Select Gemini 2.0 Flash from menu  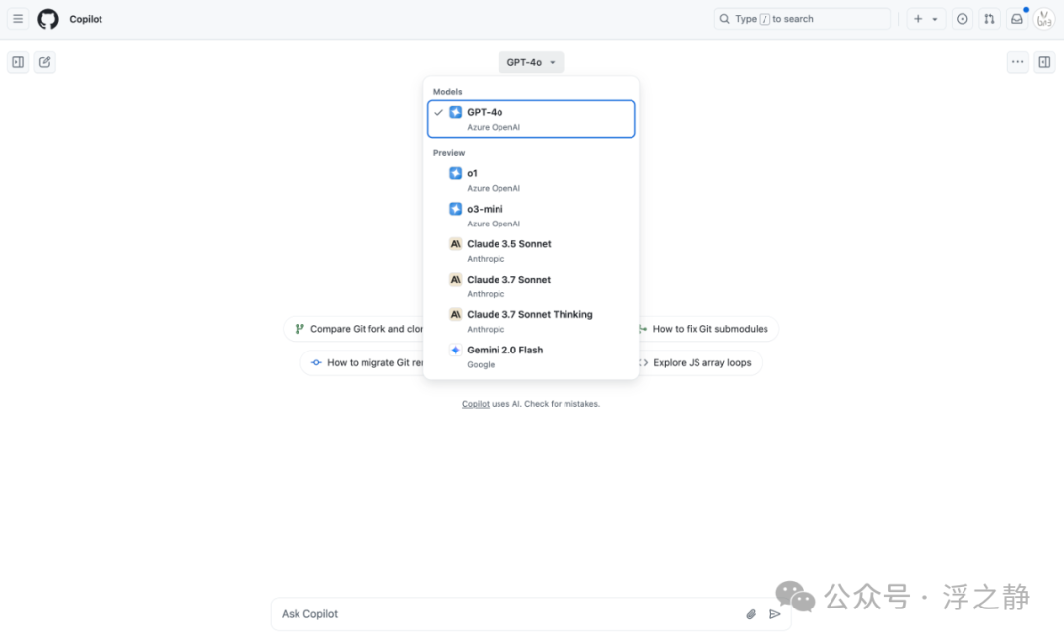pos(531,356)
